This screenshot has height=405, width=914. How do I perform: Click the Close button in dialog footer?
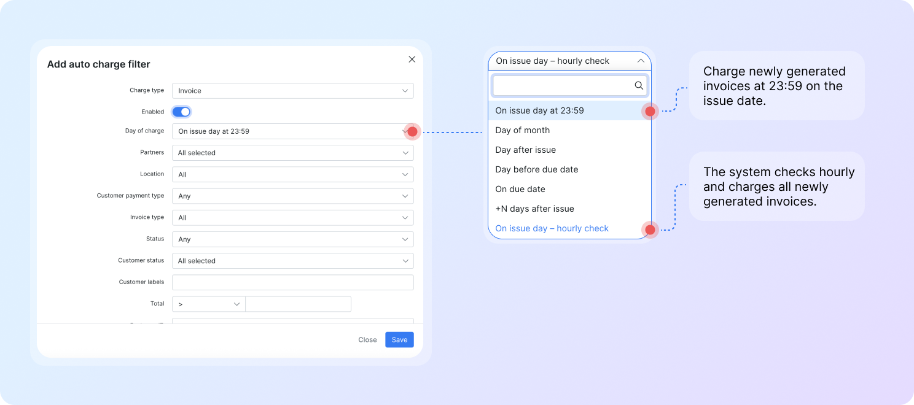pyautogui.click(x=367, y=340)
